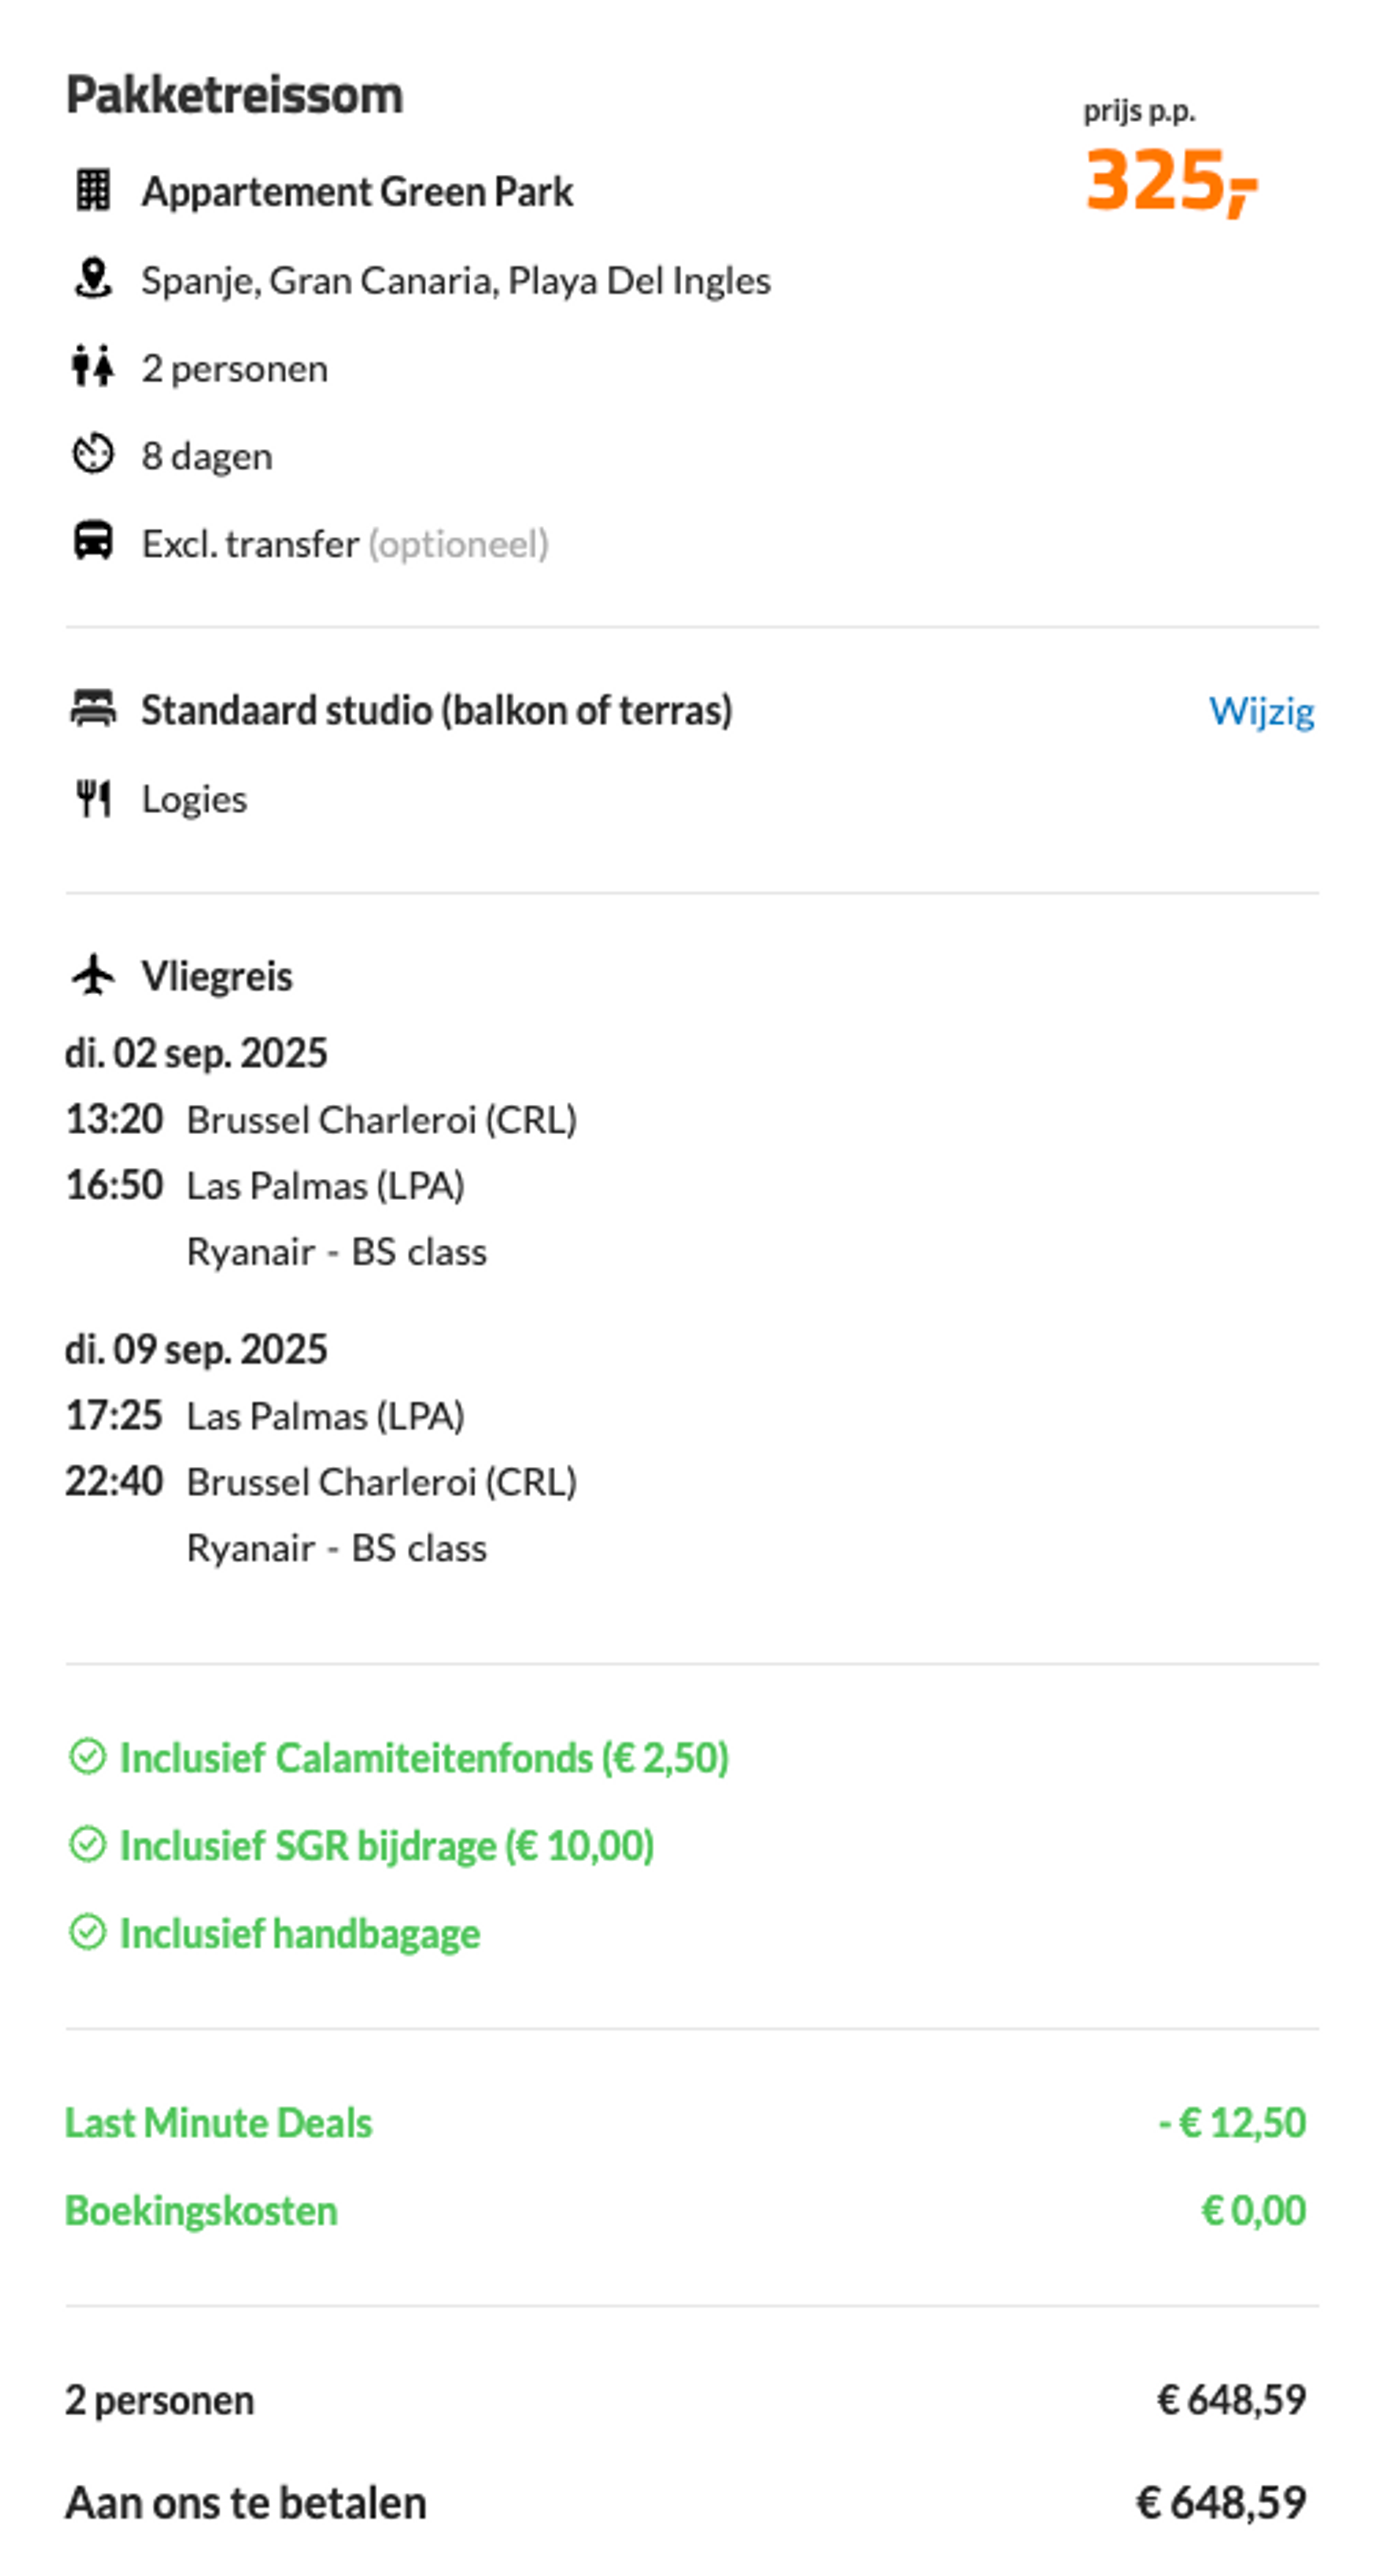Image resolution: width=1385 pixels, height=2576 pixels.
Task: Click the bed icon beside Standaard studio
Action: [93, 709]
